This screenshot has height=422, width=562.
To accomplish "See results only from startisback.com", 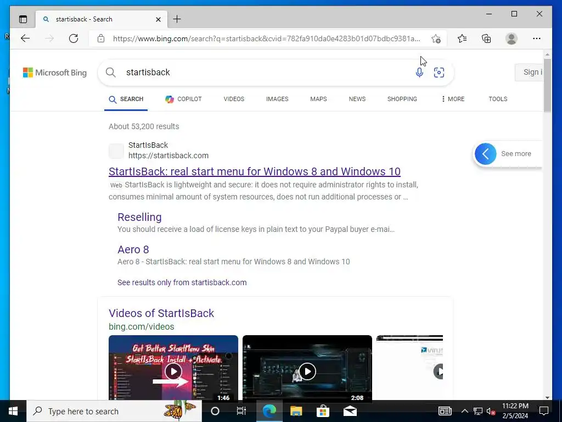I will [182, 282].
